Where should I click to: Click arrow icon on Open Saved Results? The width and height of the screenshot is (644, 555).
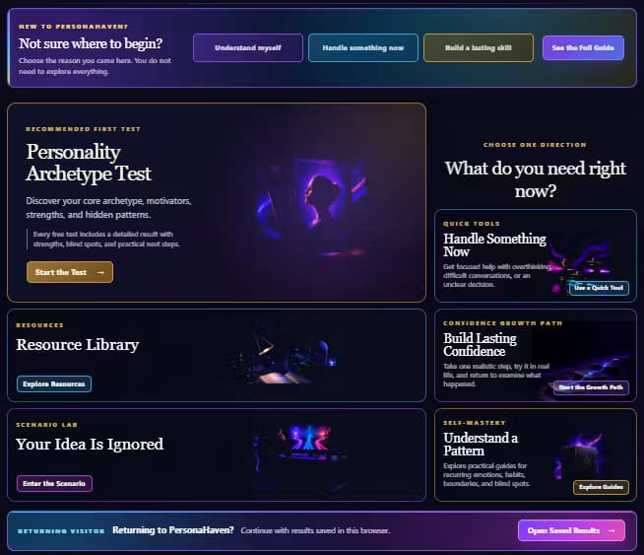pyautogui.click(x=612, y=530)
